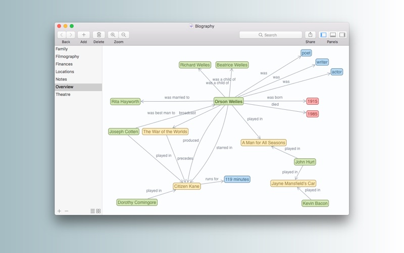Click the 'precedes' link label
This screenshot has height=253, width=404.
coord(185,158)
